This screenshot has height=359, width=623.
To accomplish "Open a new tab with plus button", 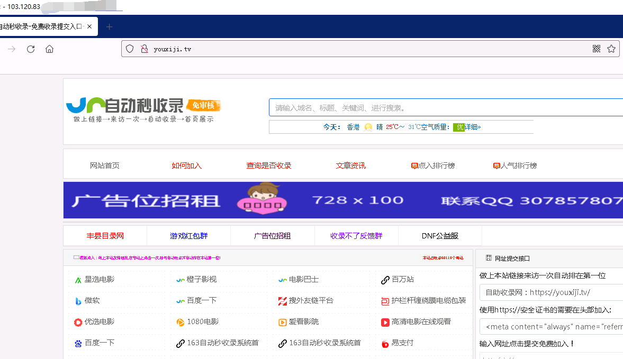I will 110,27.
